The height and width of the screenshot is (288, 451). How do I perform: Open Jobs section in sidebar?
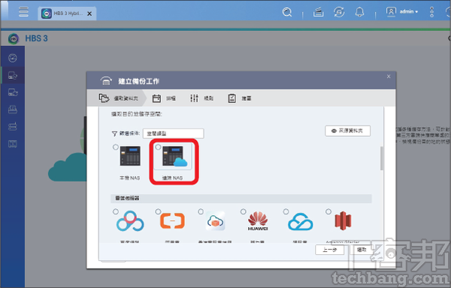[12, 109]
